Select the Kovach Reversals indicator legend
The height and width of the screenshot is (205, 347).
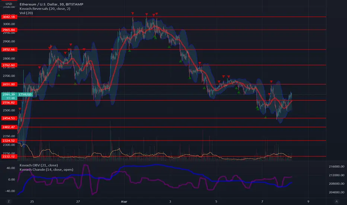45,9
